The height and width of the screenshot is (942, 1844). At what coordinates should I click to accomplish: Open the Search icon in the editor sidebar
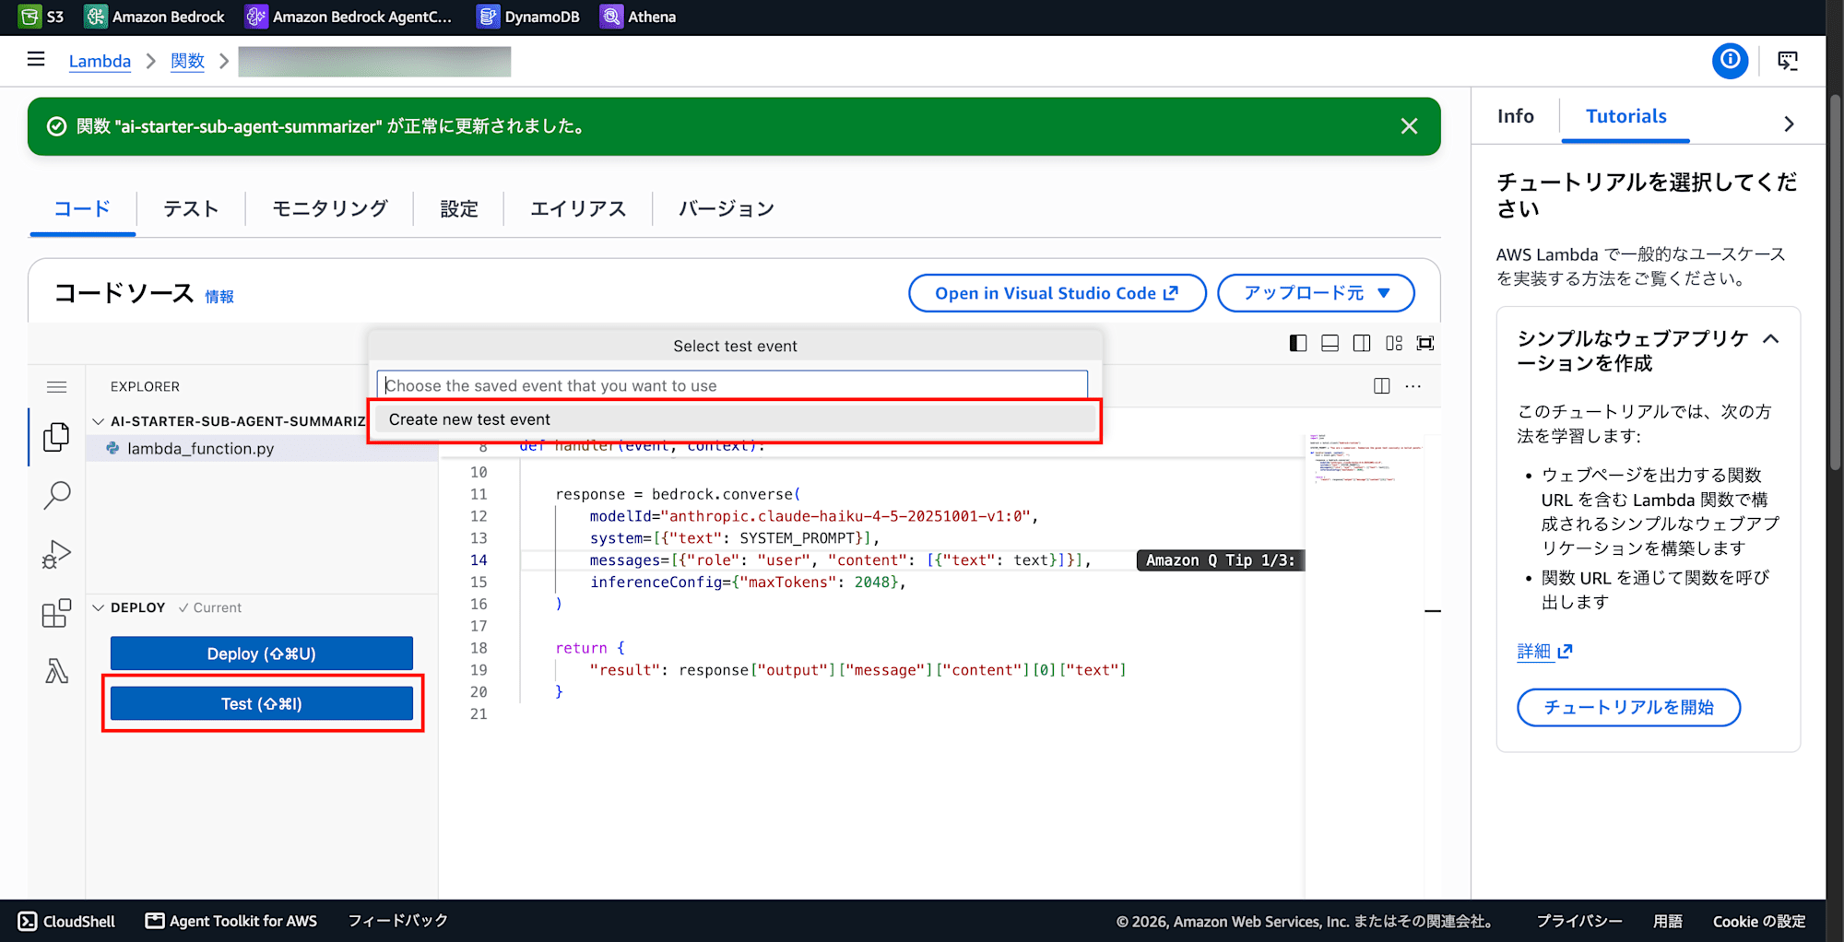[x=56, y=496]
